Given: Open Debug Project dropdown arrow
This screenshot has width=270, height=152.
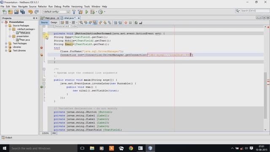Looking at the screenshot, I should tap(97, 12).
